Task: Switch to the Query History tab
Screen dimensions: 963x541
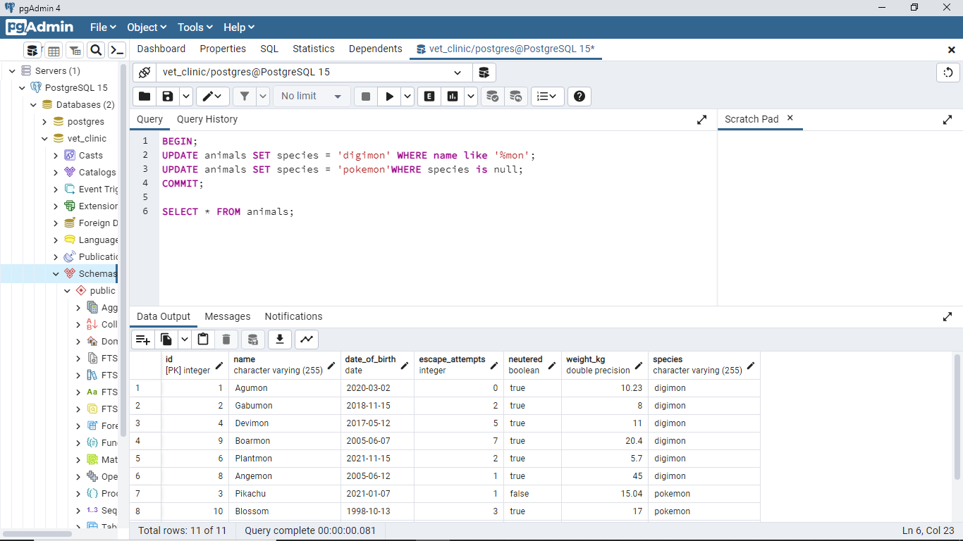Action: (207, 119)
